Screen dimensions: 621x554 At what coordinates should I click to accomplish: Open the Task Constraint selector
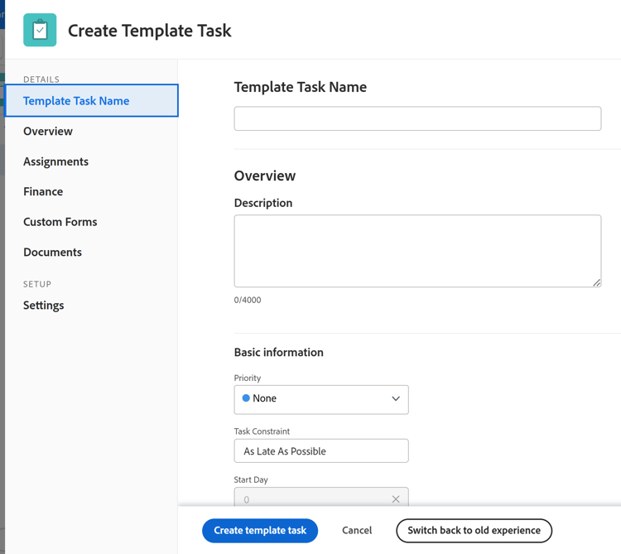(x=321, y=451)
